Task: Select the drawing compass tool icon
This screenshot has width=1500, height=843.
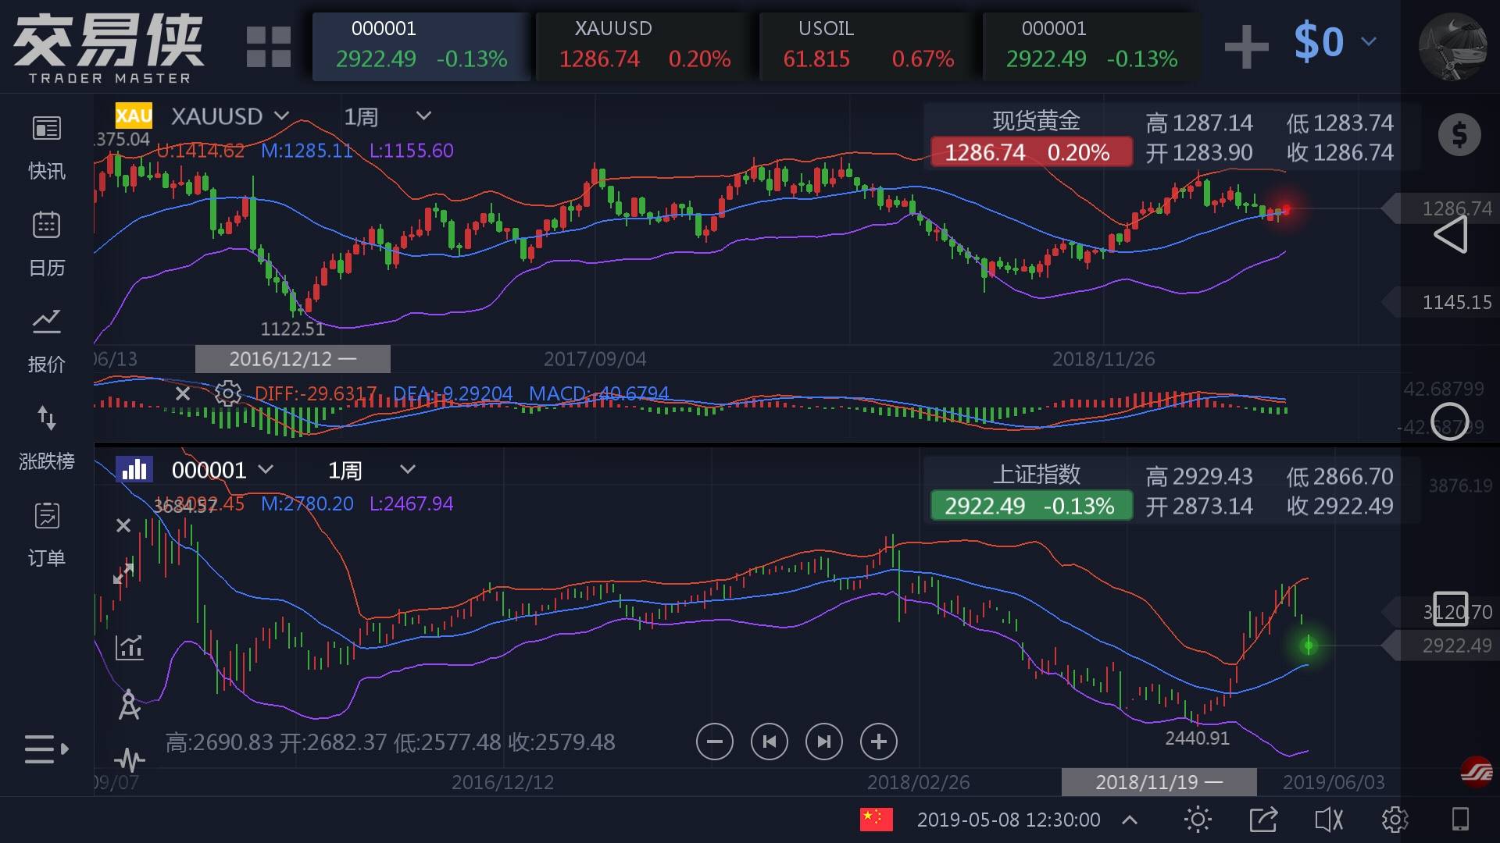Action: click(129, 705)
